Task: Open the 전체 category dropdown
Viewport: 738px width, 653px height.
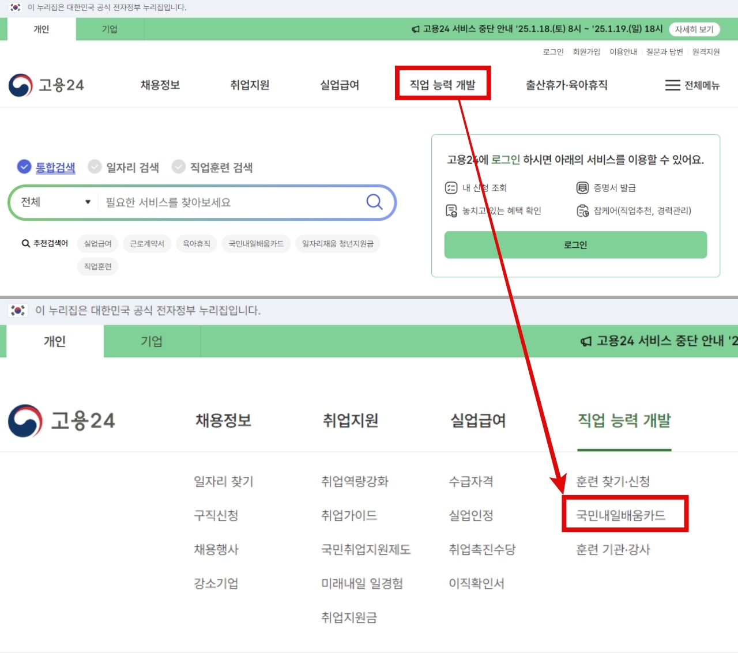Action: tap(55, 202)
